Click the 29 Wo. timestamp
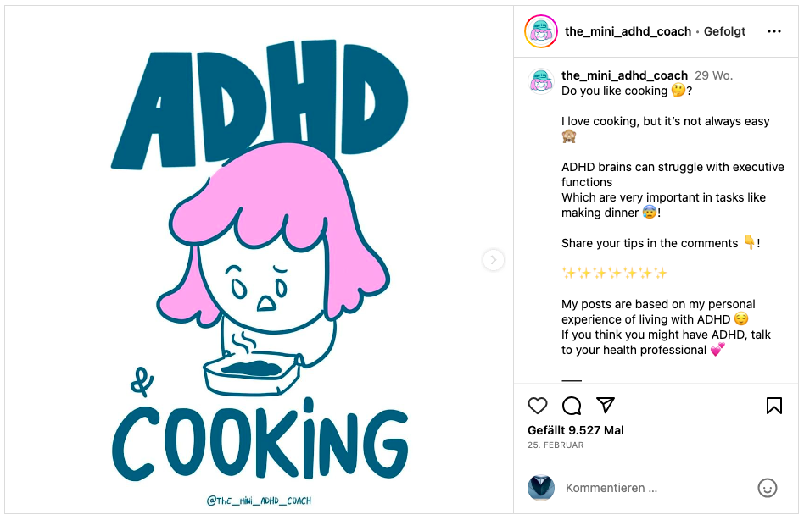 pos(714,75)
